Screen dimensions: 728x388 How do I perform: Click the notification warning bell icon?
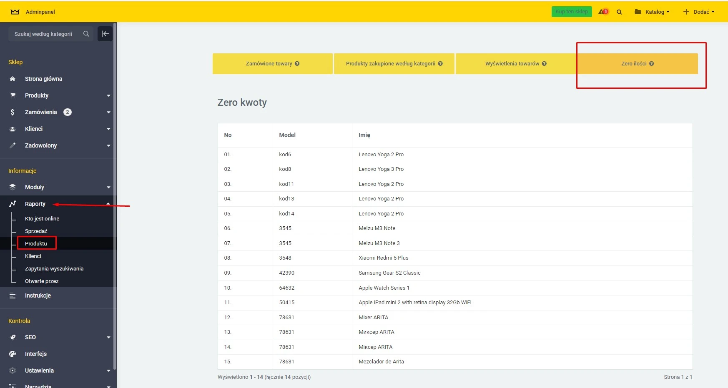tap(603, 12)
